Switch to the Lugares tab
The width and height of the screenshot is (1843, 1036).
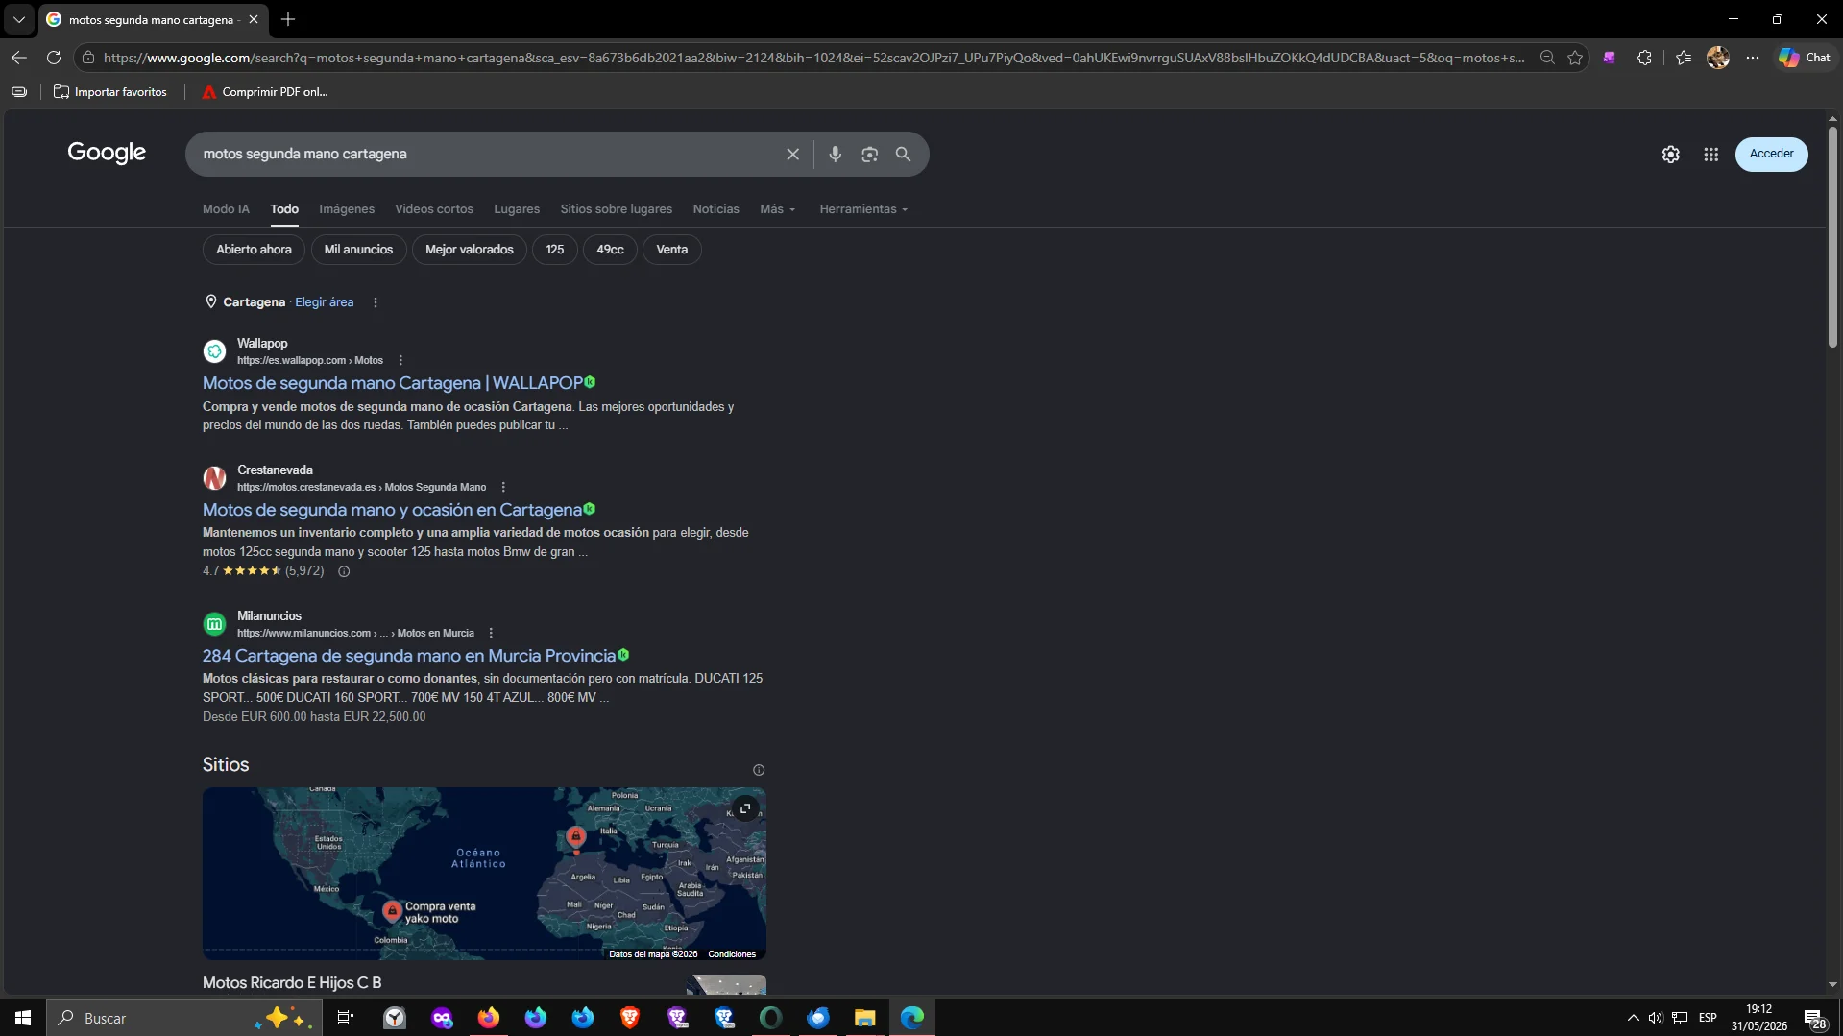517,209
